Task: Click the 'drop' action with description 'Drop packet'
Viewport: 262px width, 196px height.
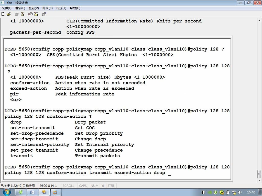Action: pyautogui.click(x=16, y=122)
